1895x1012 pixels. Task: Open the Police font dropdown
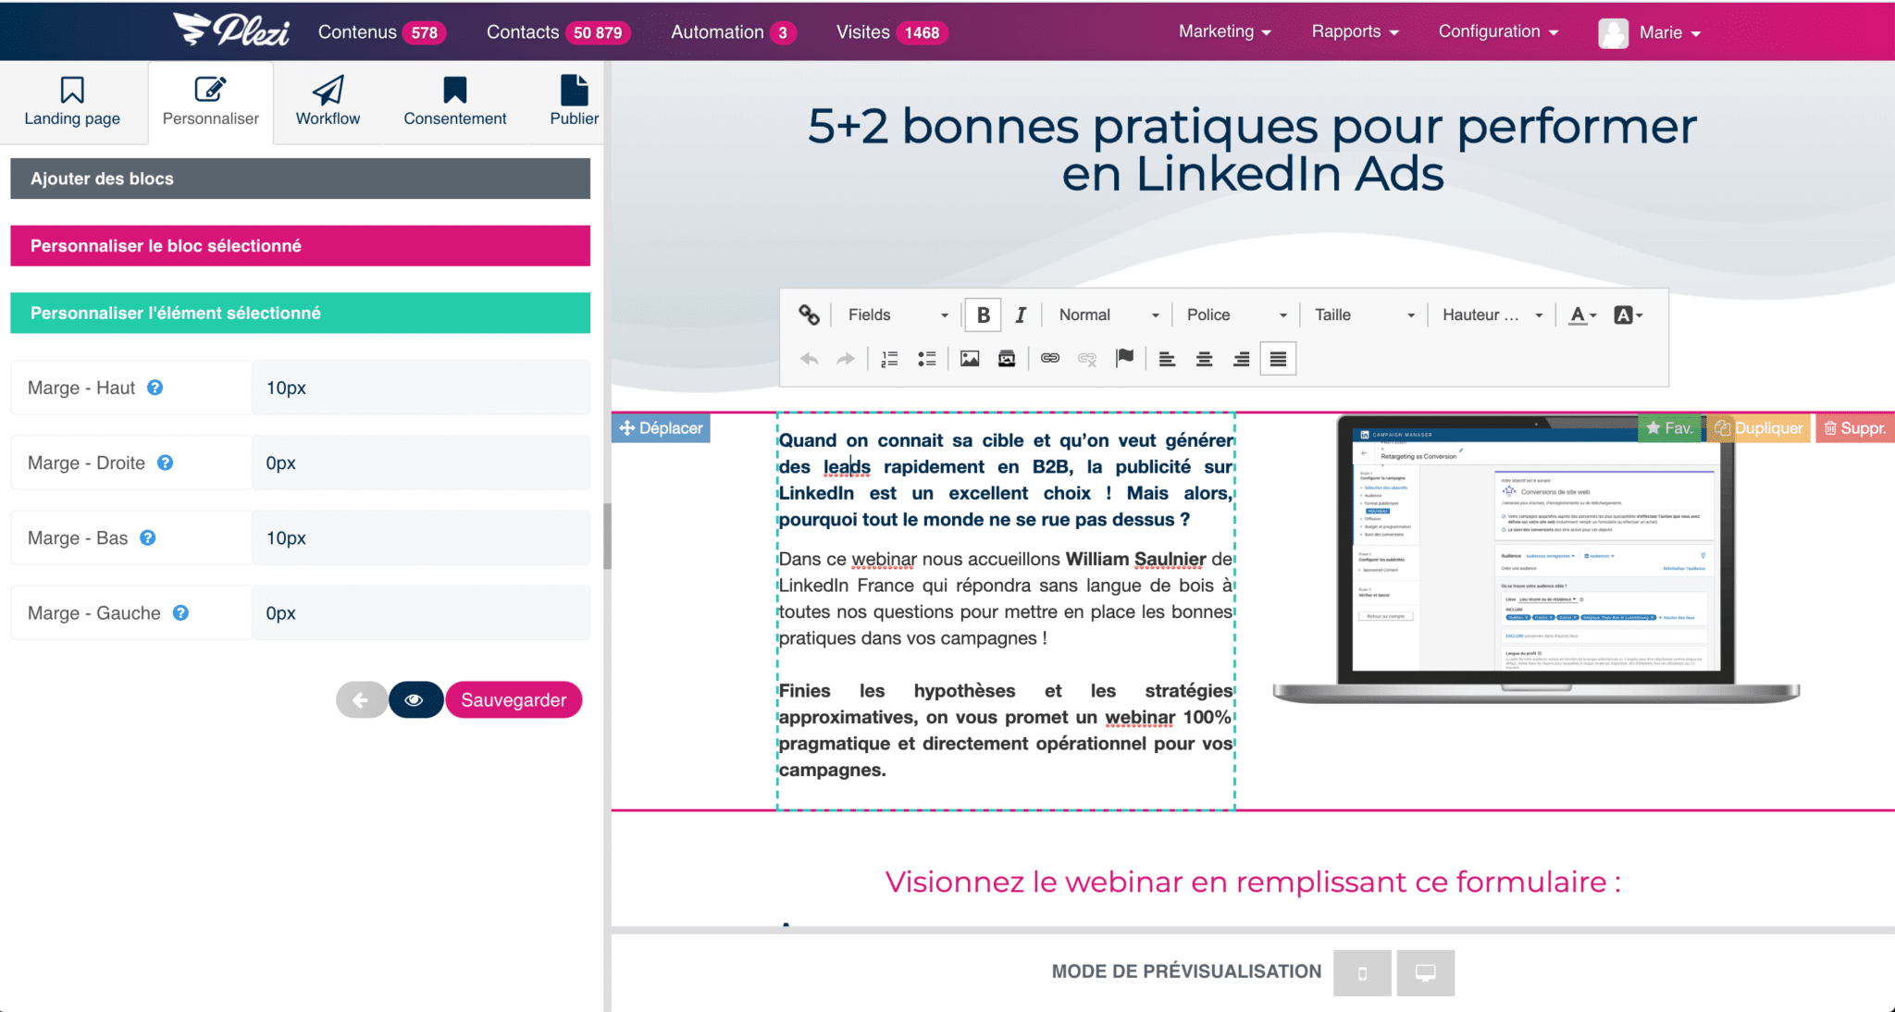(x=1235, y=315)
